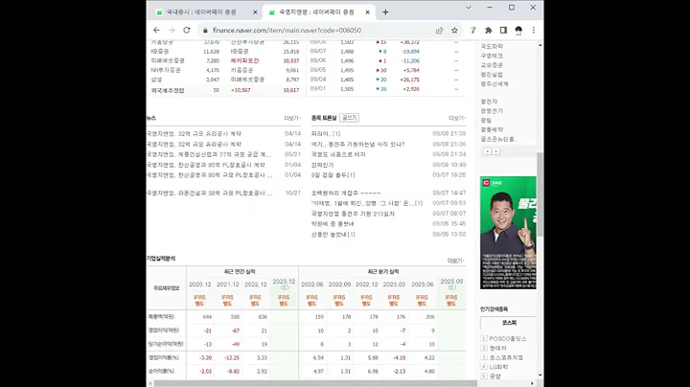Click the green advertisement banner with man
Image resolution: width=690 pixels, height=387 pixels.
(508, 233)
